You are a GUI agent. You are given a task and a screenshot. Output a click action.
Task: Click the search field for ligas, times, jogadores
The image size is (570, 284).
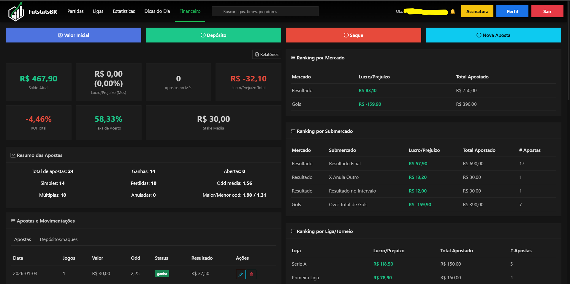click(x=265, y=12)
